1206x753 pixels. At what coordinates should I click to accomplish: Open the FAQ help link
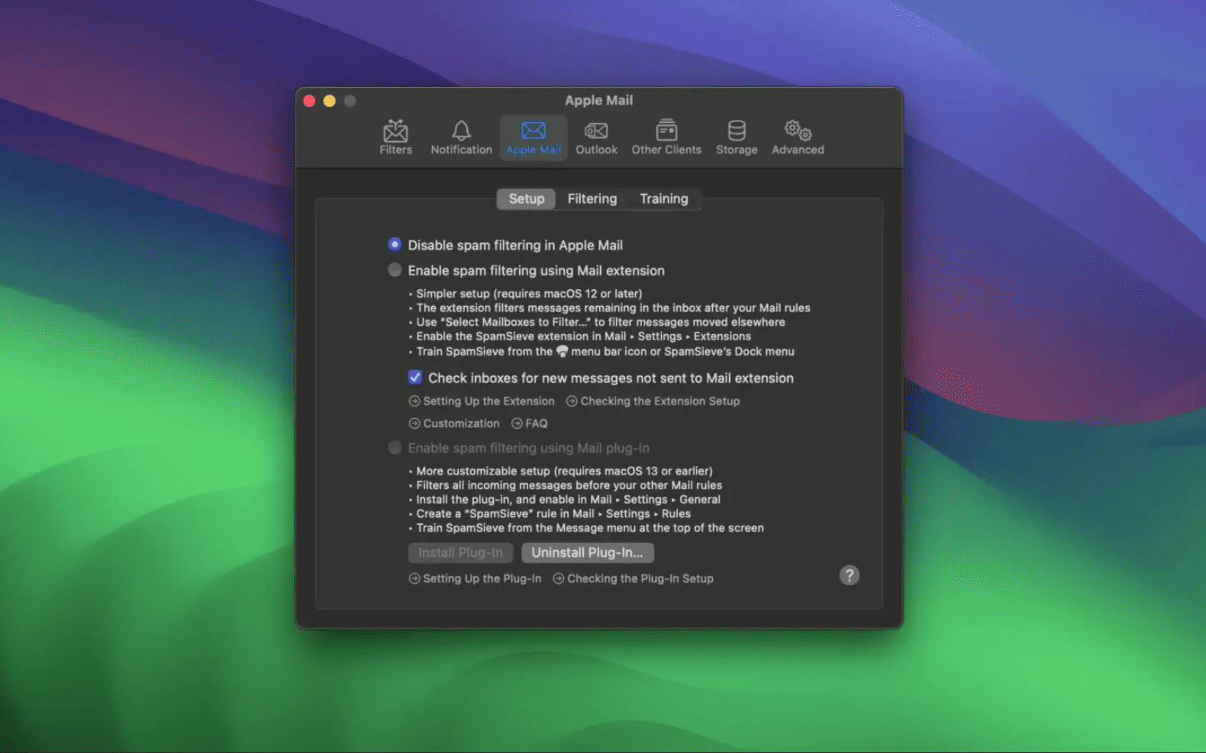[x=529, y=423]
